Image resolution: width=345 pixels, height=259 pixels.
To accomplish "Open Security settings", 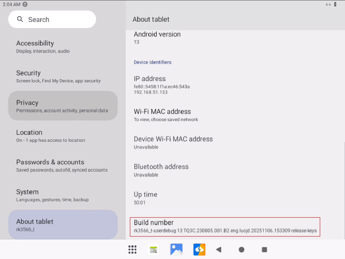I will point(63,76).
